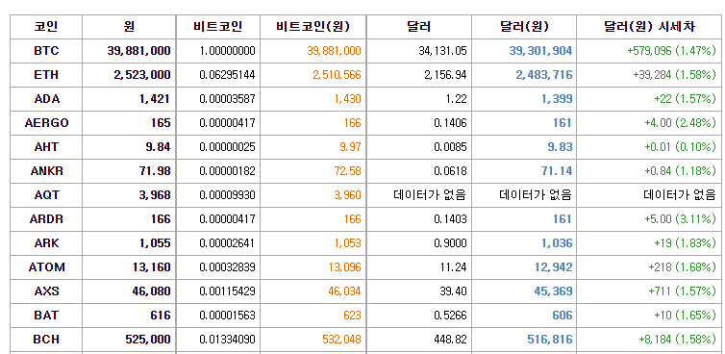Click green difference +5.00 (3.11%)

[680, 219]
